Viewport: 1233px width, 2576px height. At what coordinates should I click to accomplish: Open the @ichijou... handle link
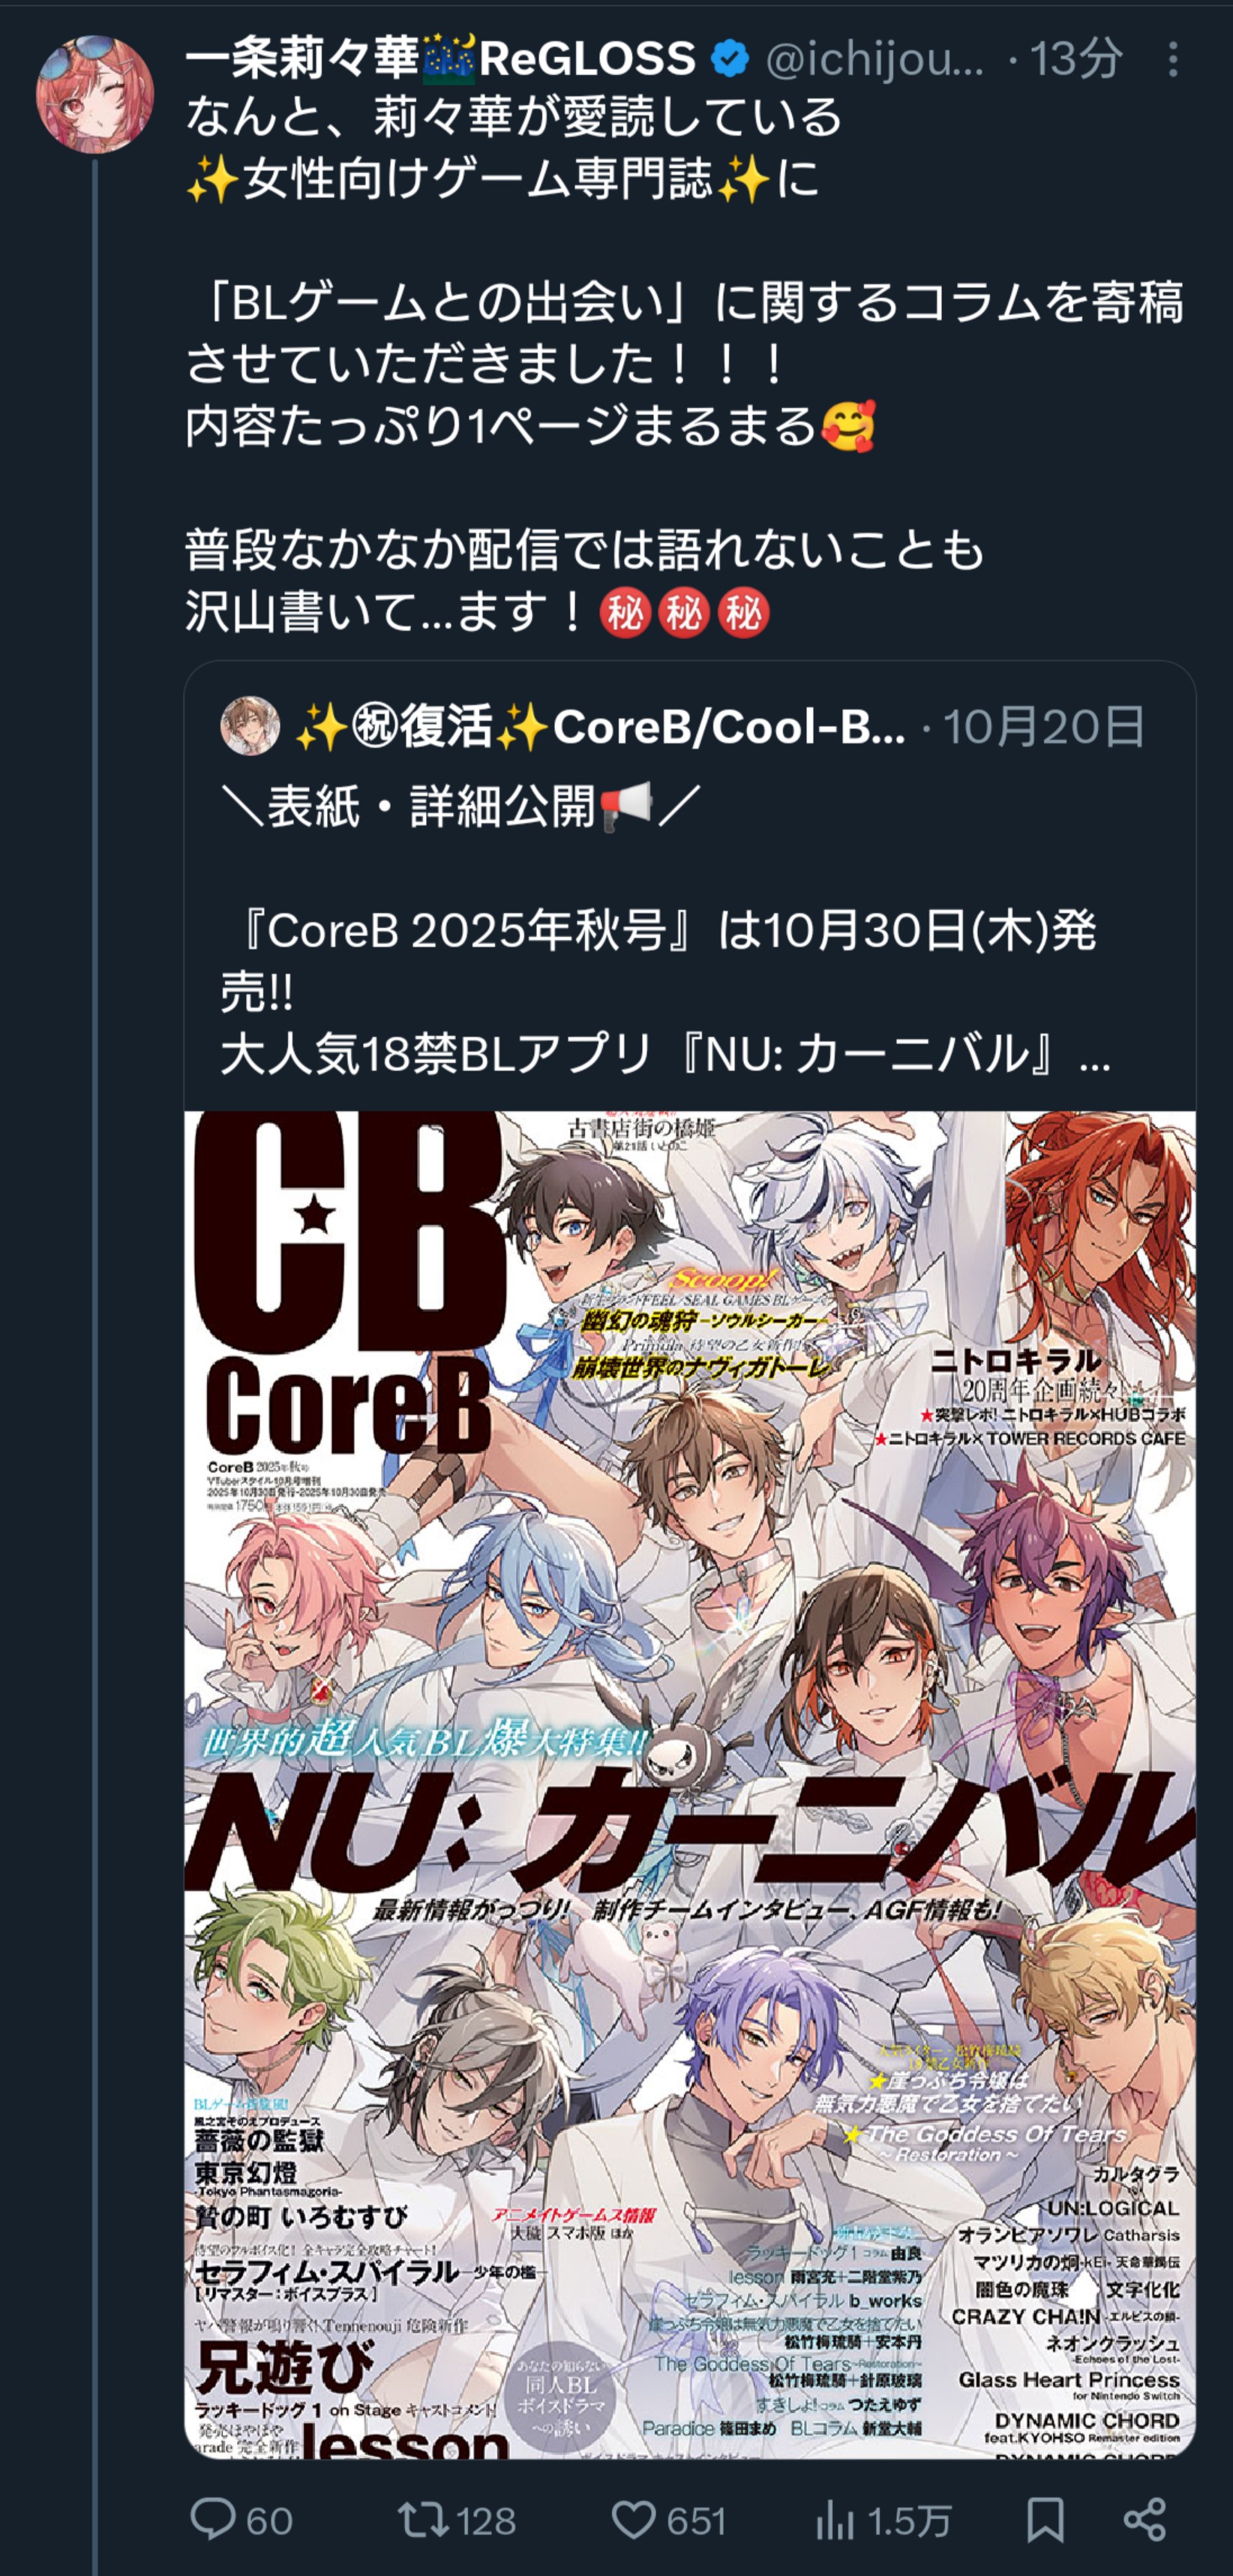[875, 60]
